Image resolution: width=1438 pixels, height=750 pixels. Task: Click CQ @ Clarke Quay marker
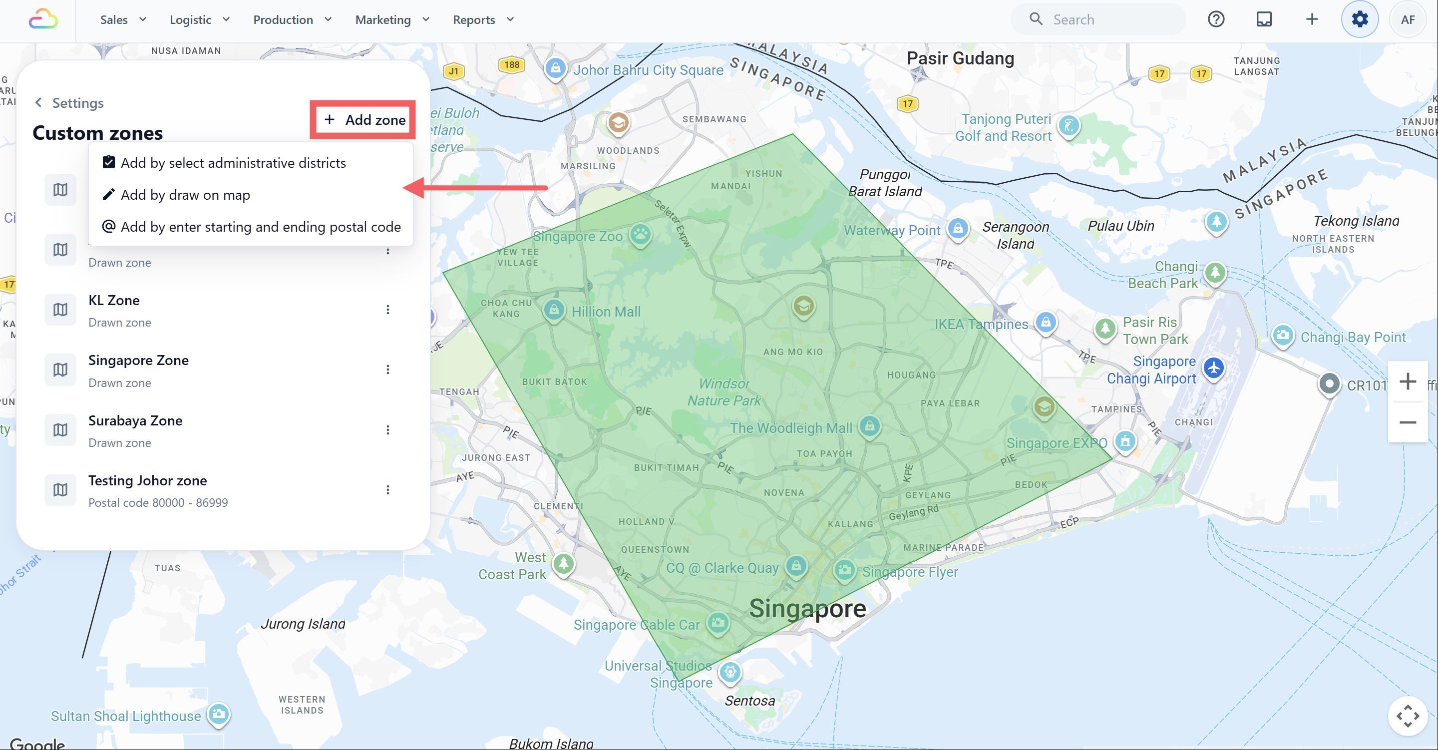[796, 567]
